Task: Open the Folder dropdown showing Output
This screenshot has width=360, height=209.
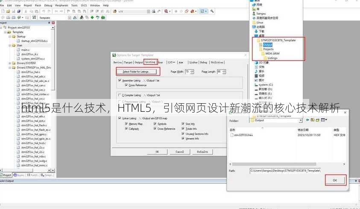Action: click(301, 120)
